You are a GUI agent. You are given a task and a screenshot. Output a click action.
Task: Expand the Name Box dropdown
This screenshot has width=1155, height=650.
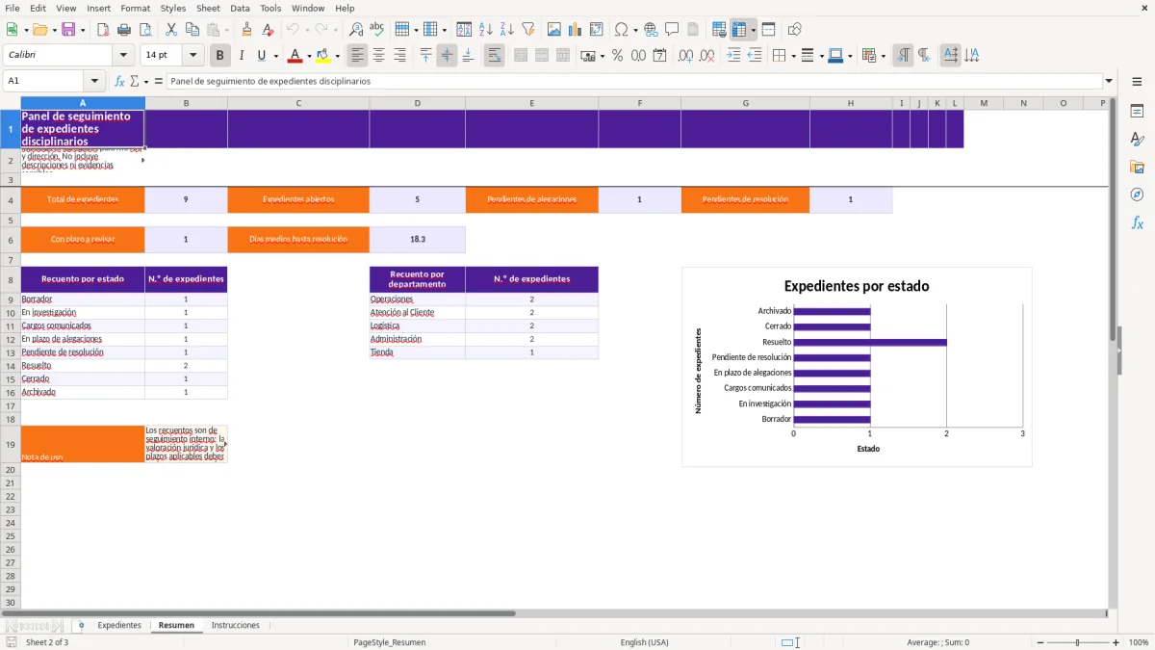click(x=94, y=81)
